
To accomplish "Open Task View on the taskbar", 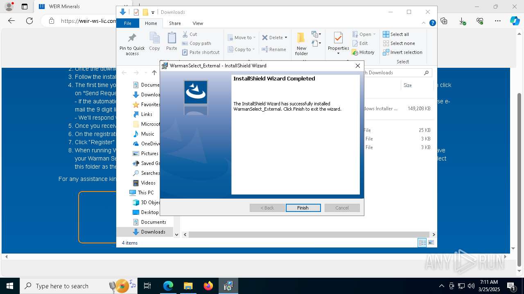I will coord(148,286).
